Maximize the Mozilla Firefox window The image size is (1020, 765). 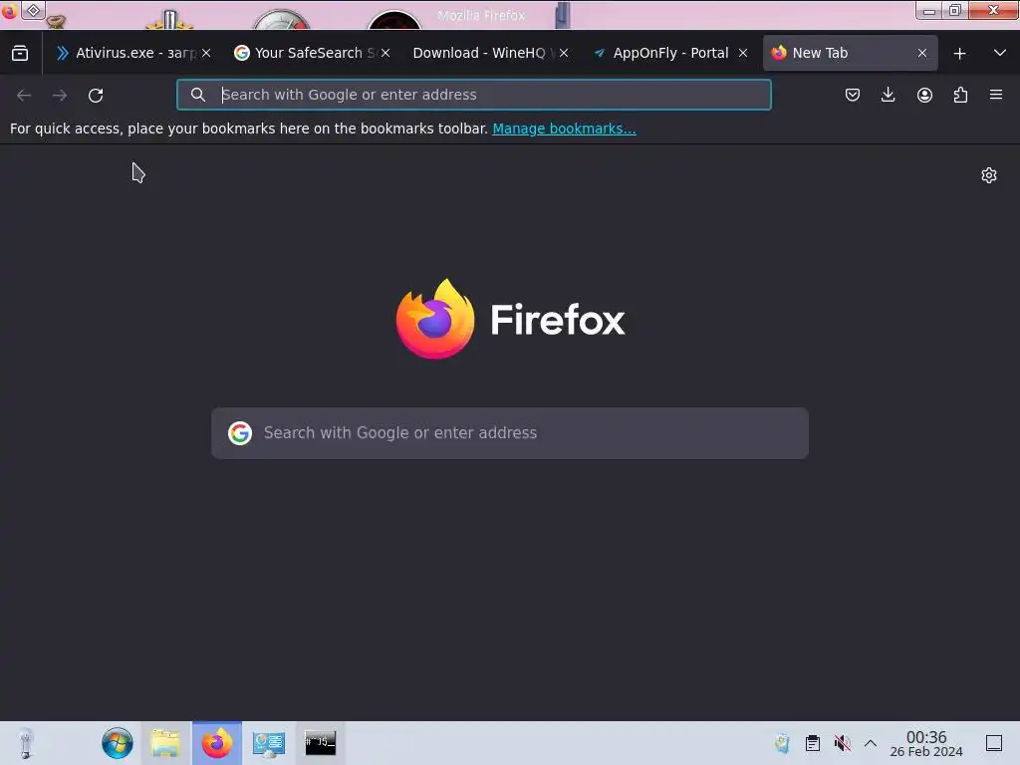(955, 10)
